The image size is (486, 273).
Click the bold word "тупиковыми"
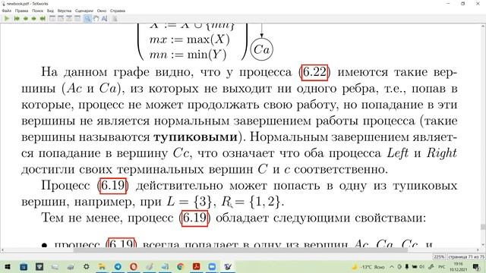click(x=195, y=136)
